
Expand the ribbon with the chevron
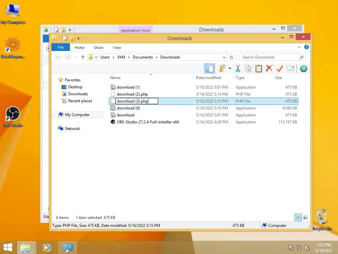click(x=299, y=47)
